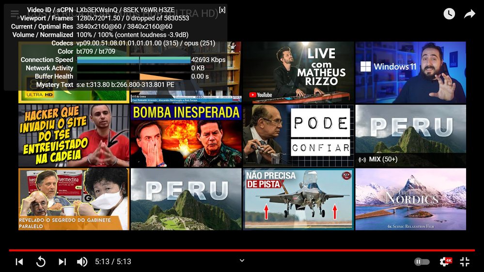Open Watch Later clock icon
This screenshot has width=484, height=272.
pos(449,14)
